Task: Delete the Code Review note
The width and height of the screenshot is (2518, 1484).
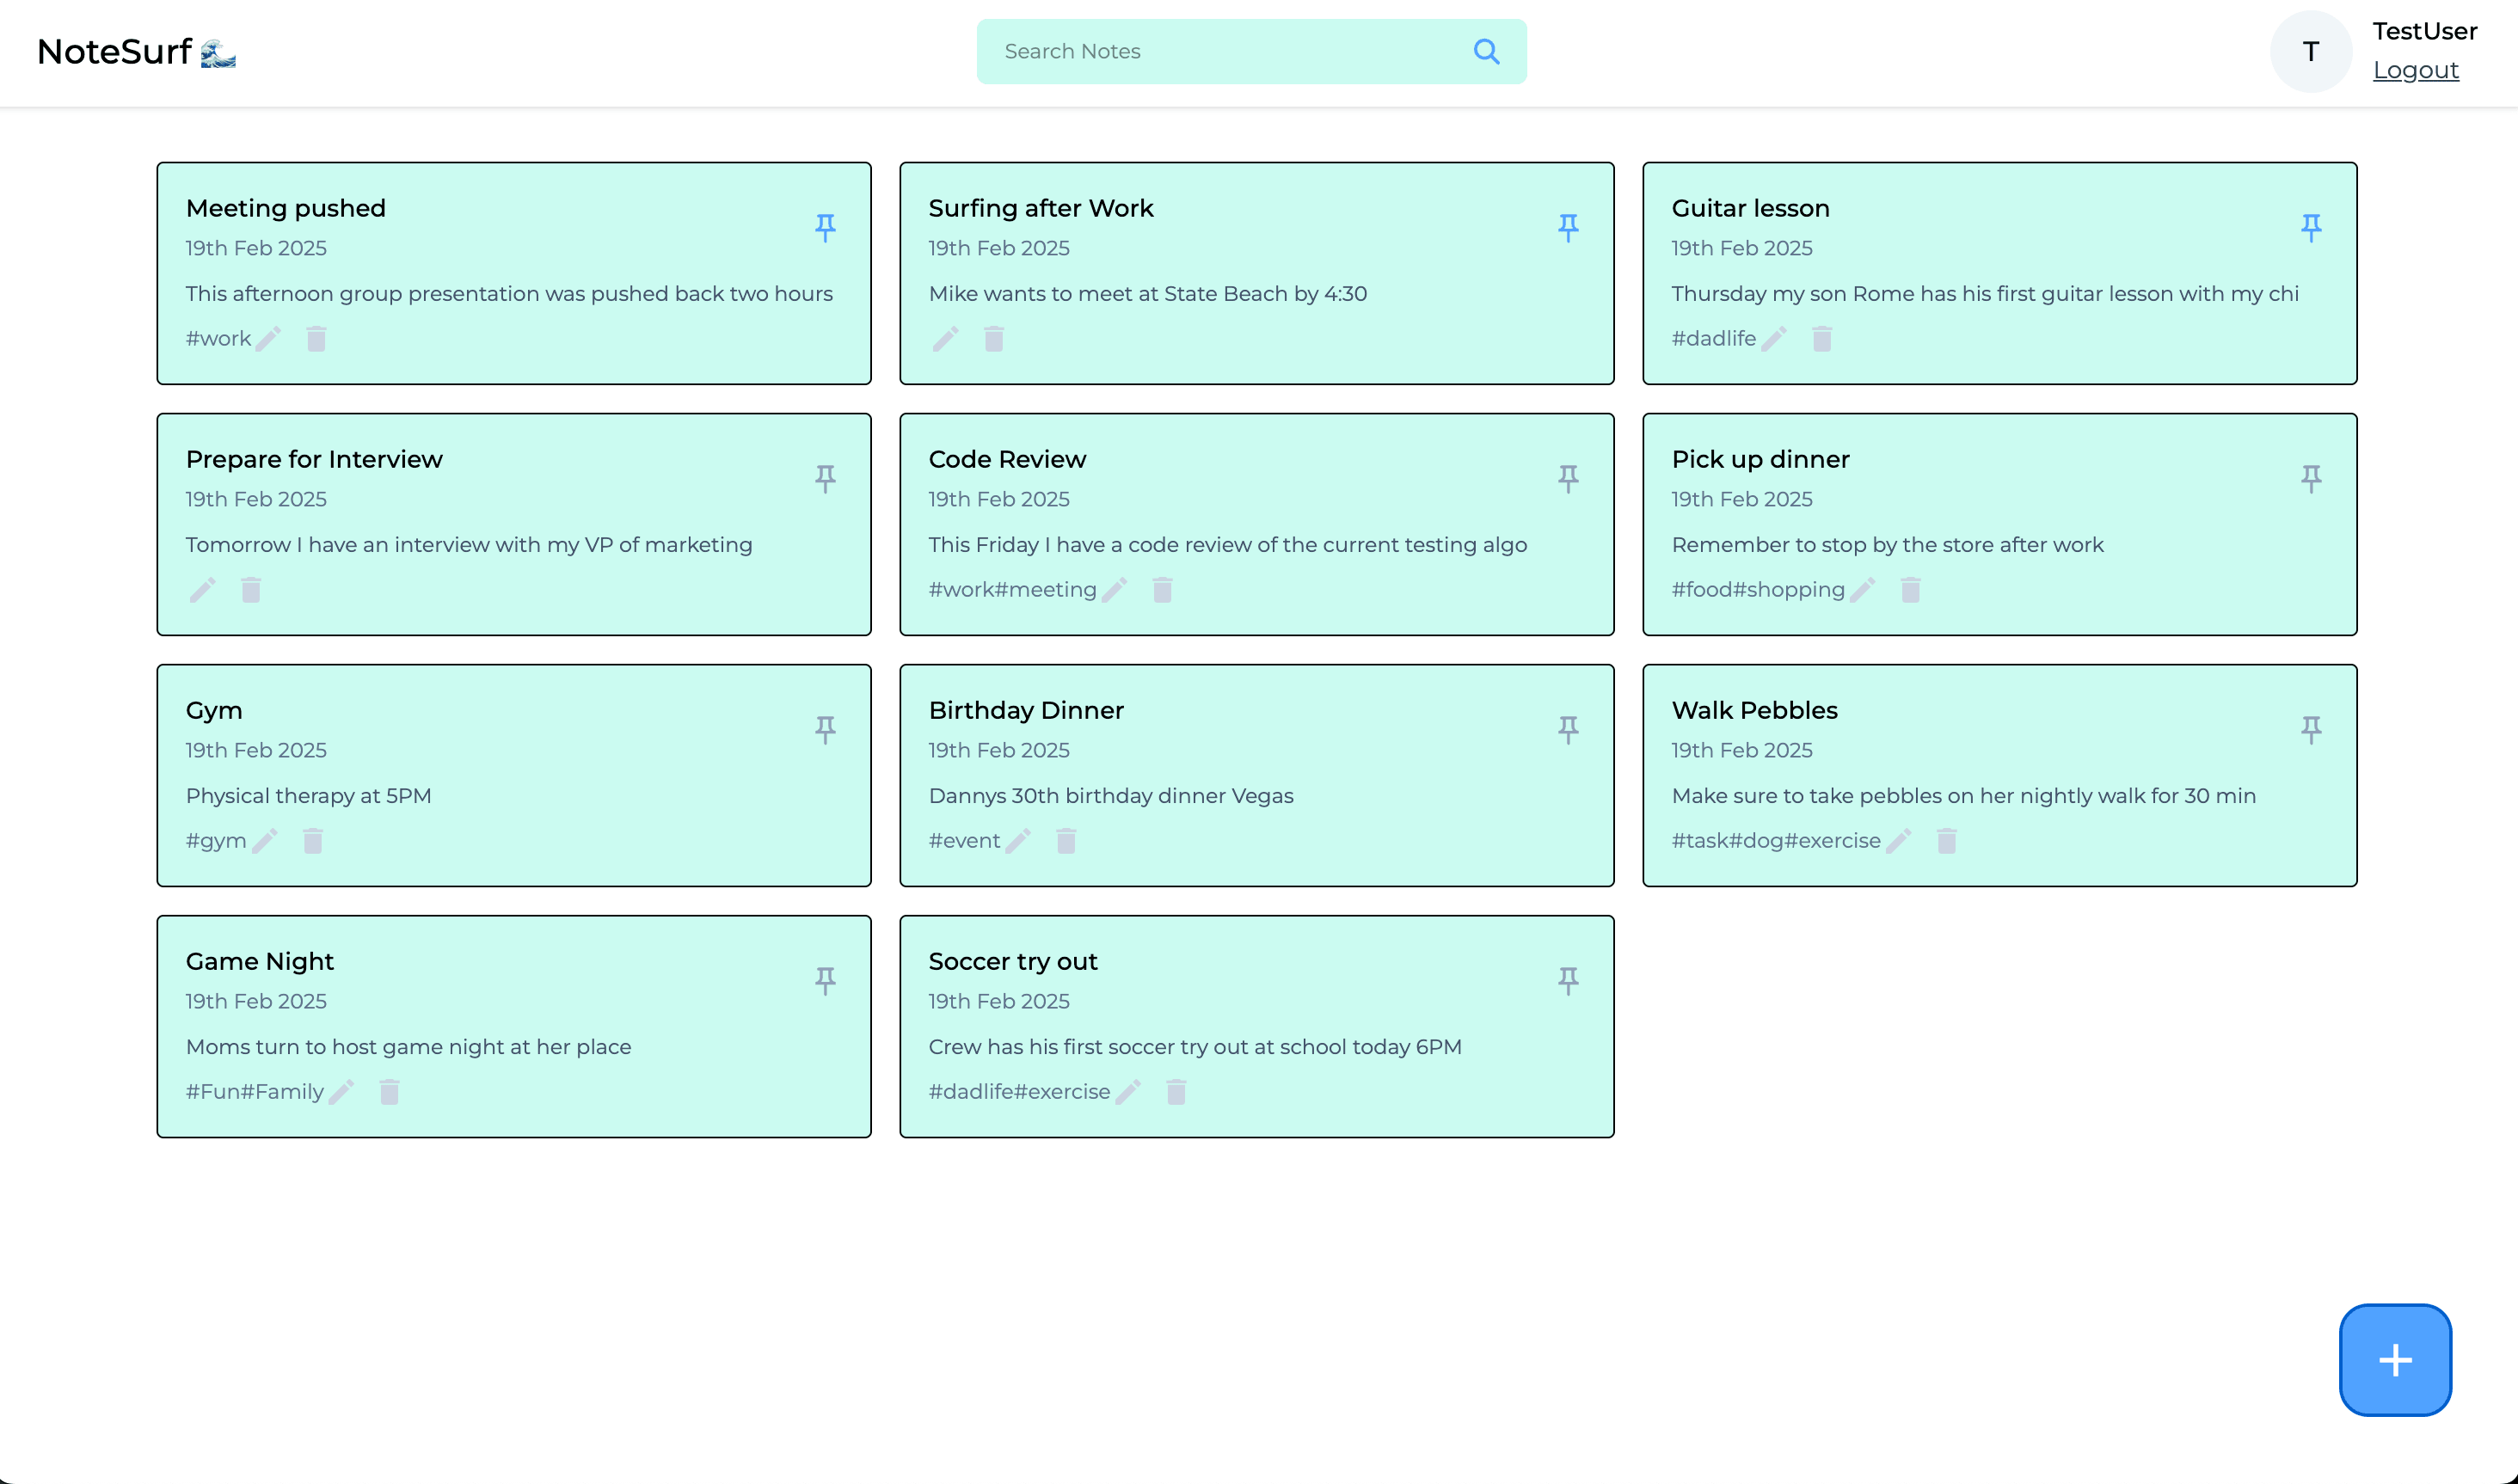Action: pos(1162,590)
